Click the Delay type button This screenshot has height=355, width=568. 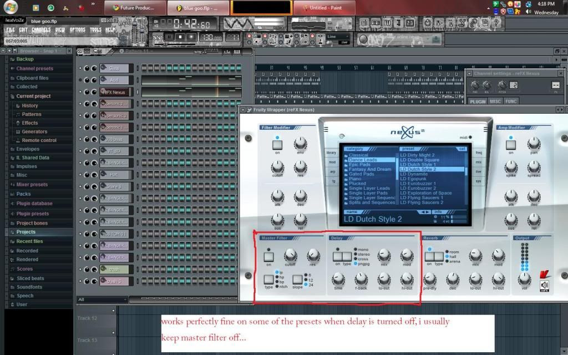pyautogui.click(x=347, y=256)
